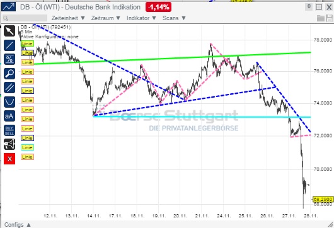
Task: Click the maximize window square icon
Action: 319,7
